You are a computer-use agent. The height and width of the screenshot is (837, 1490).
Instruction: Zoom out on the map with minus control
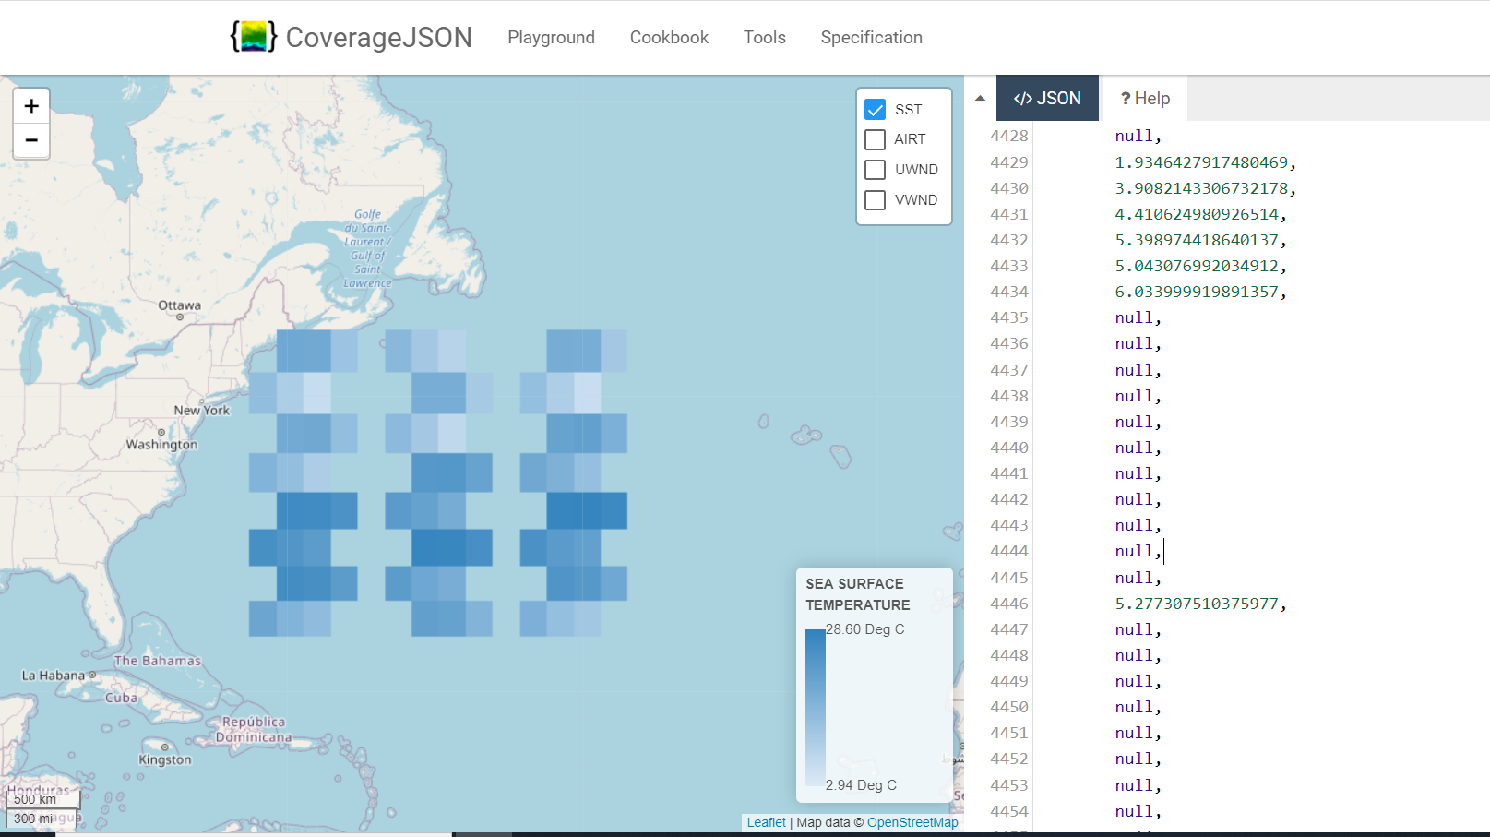(x=31, y=140)
